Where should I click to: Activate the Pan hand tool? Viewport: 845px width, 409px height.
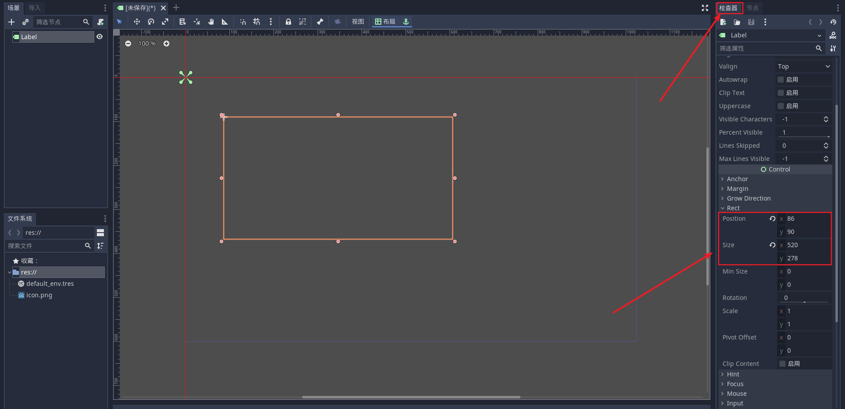(x=211, y=22)
